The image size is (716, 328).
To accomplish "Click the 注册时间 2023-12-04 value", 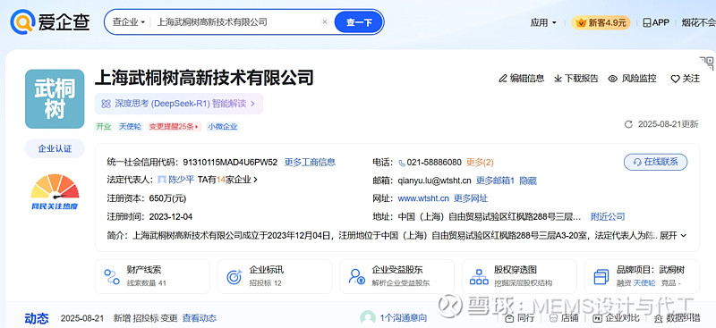I will pyautogui.click(x=171, y=216).
